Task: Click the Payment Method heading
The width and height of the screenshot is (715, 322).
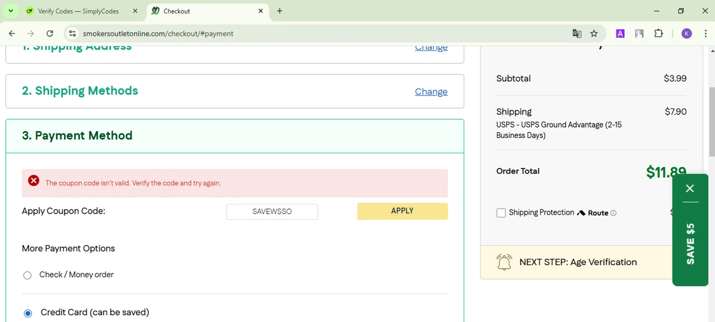Action: click(77, 135)
